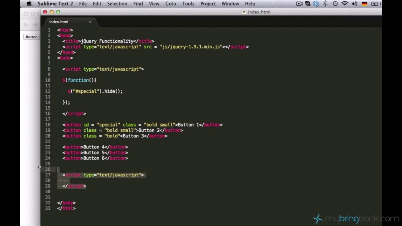
Task: Click line number 18 in the gutter
Action: pyautogui.click(x=48, y=125)
